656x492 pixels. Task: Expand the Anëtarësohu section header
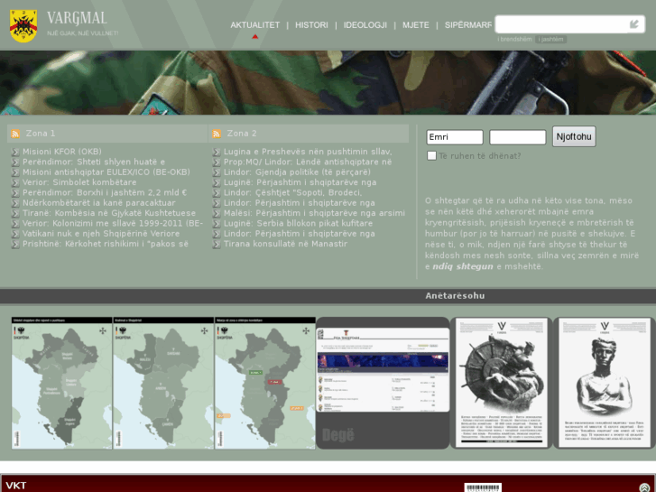(455, 295)
